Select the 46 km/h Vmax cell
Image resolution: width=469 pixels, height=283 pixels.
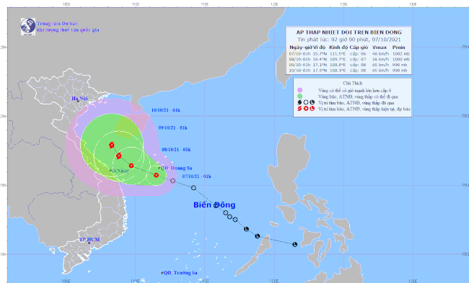380,54
